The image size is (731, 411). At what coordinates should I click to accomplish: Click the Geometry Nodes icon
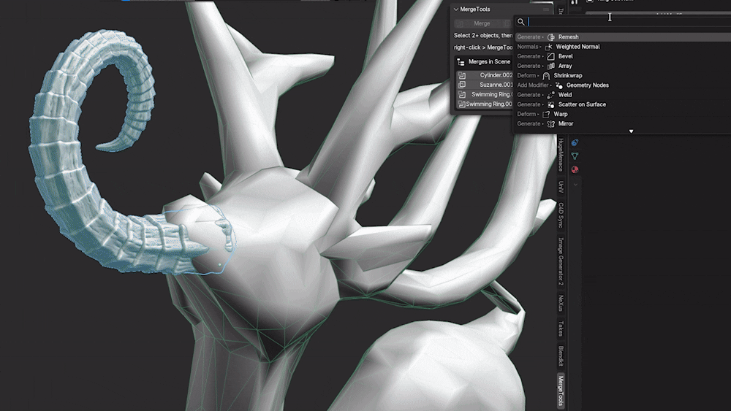click(559, 85)
